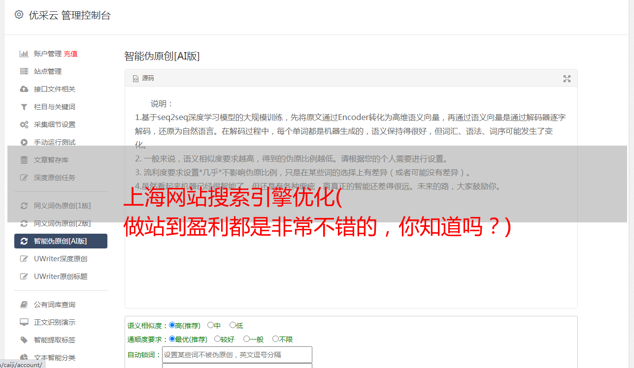This screenshot has width=634, height=368.
Task: Open 账户管理 bar chart icon
Action: coord(24,54)
